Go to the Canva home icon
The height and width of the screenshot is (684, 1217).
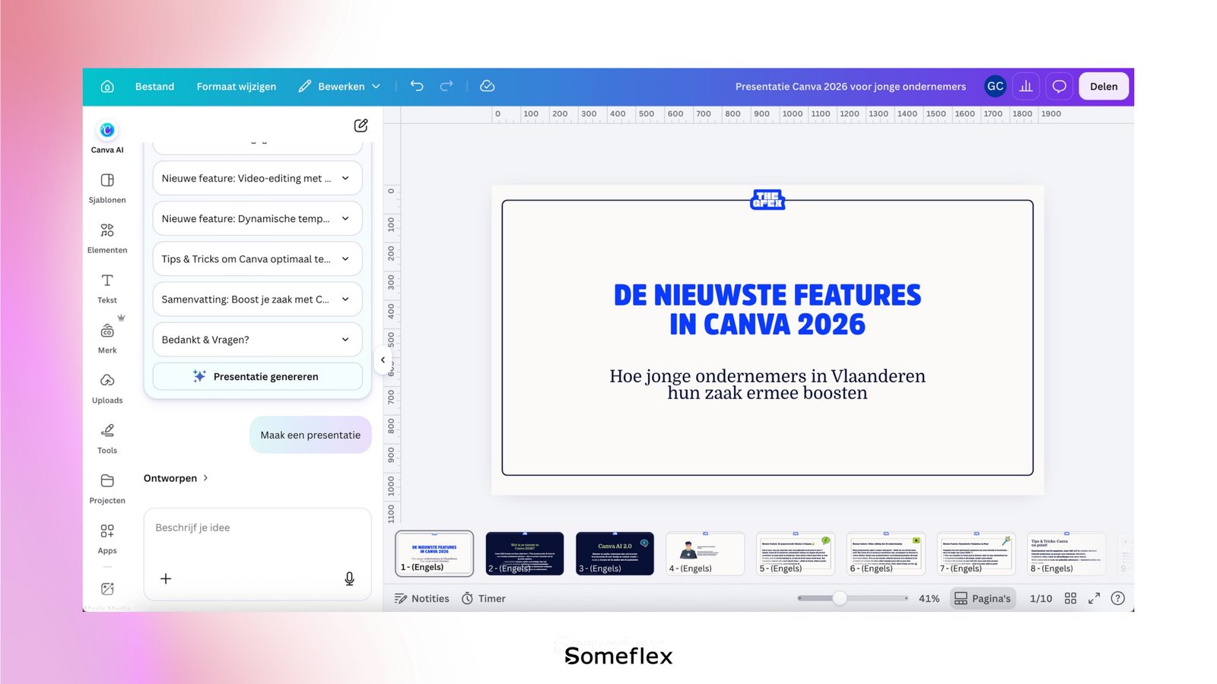point(107,87)
